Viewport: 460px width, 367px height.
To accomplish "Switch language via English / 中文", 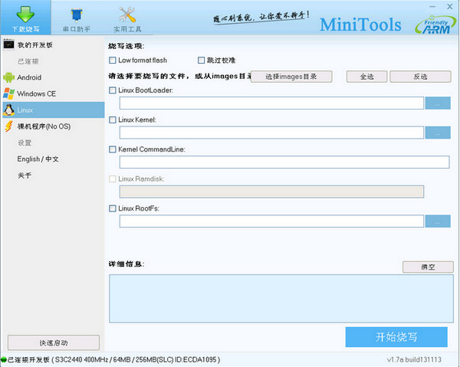I will (x=38, y=159).
